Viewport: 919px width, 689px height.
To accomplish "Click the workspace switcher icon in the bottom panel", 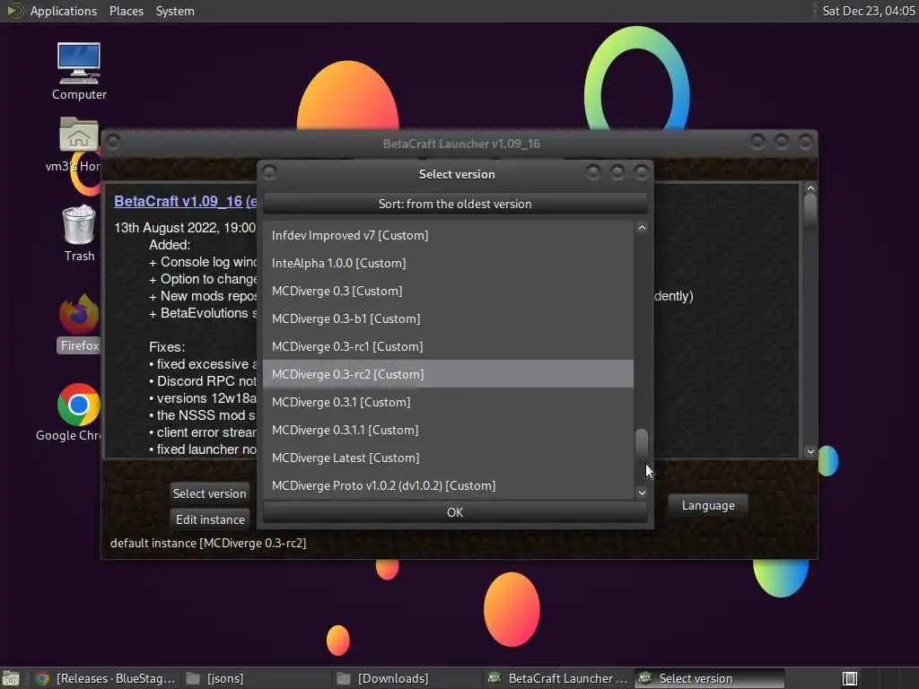I will (849, 678).
